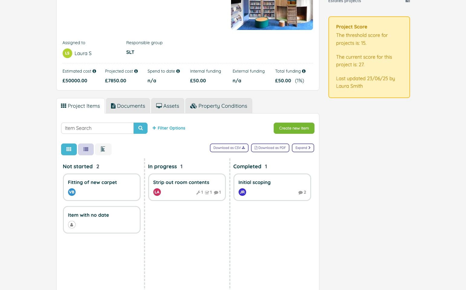Viewport: 466px width, 290px height.
Task: Click the JR avatar on Initial scoping
Action: 242,192
